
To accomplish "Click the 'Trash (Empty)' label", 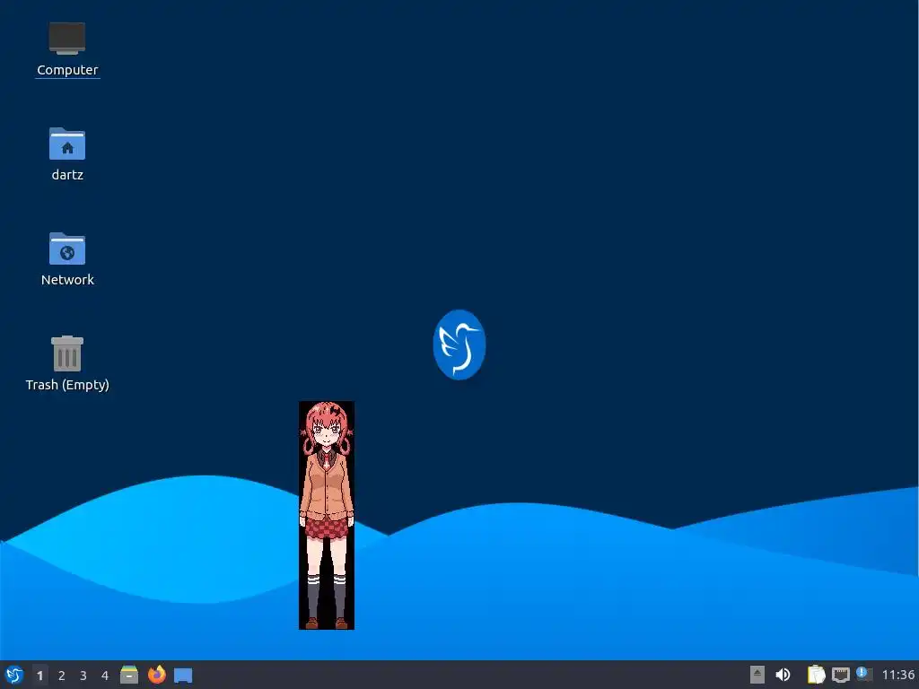I will 67,385.
